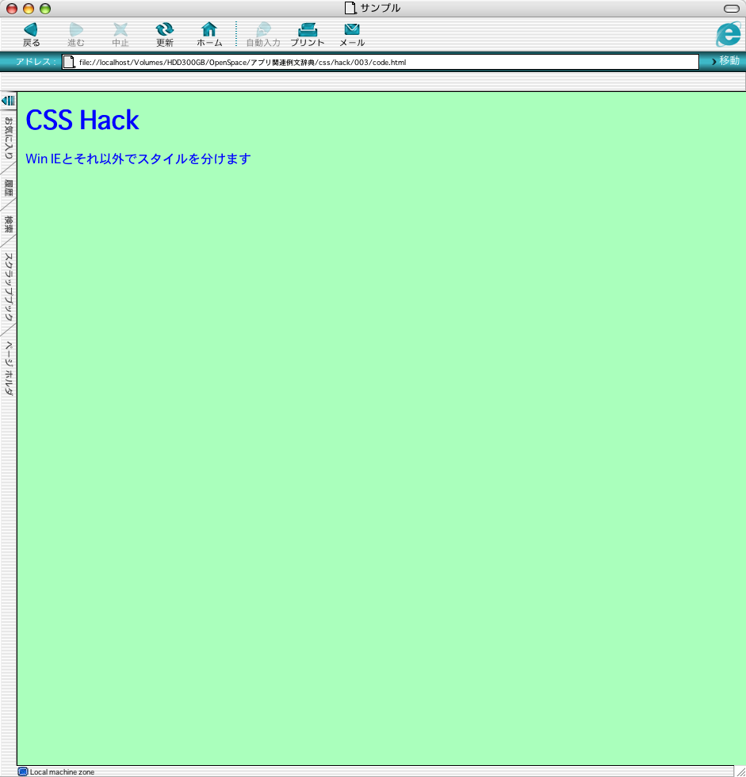Open the 履歴 history side tab

pos(9,188)
